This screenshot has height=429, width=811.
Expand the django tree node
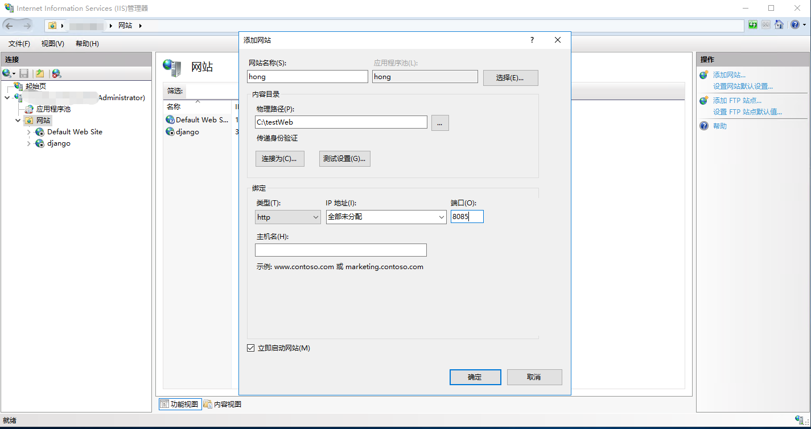coord(29,143)
